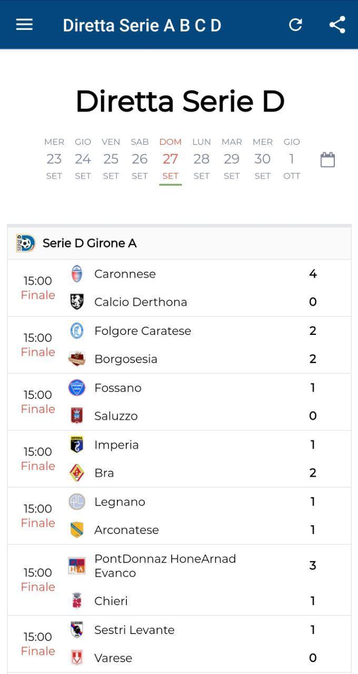
Task: Open the calendar date picker icon
Action: (x=327, y=160)
